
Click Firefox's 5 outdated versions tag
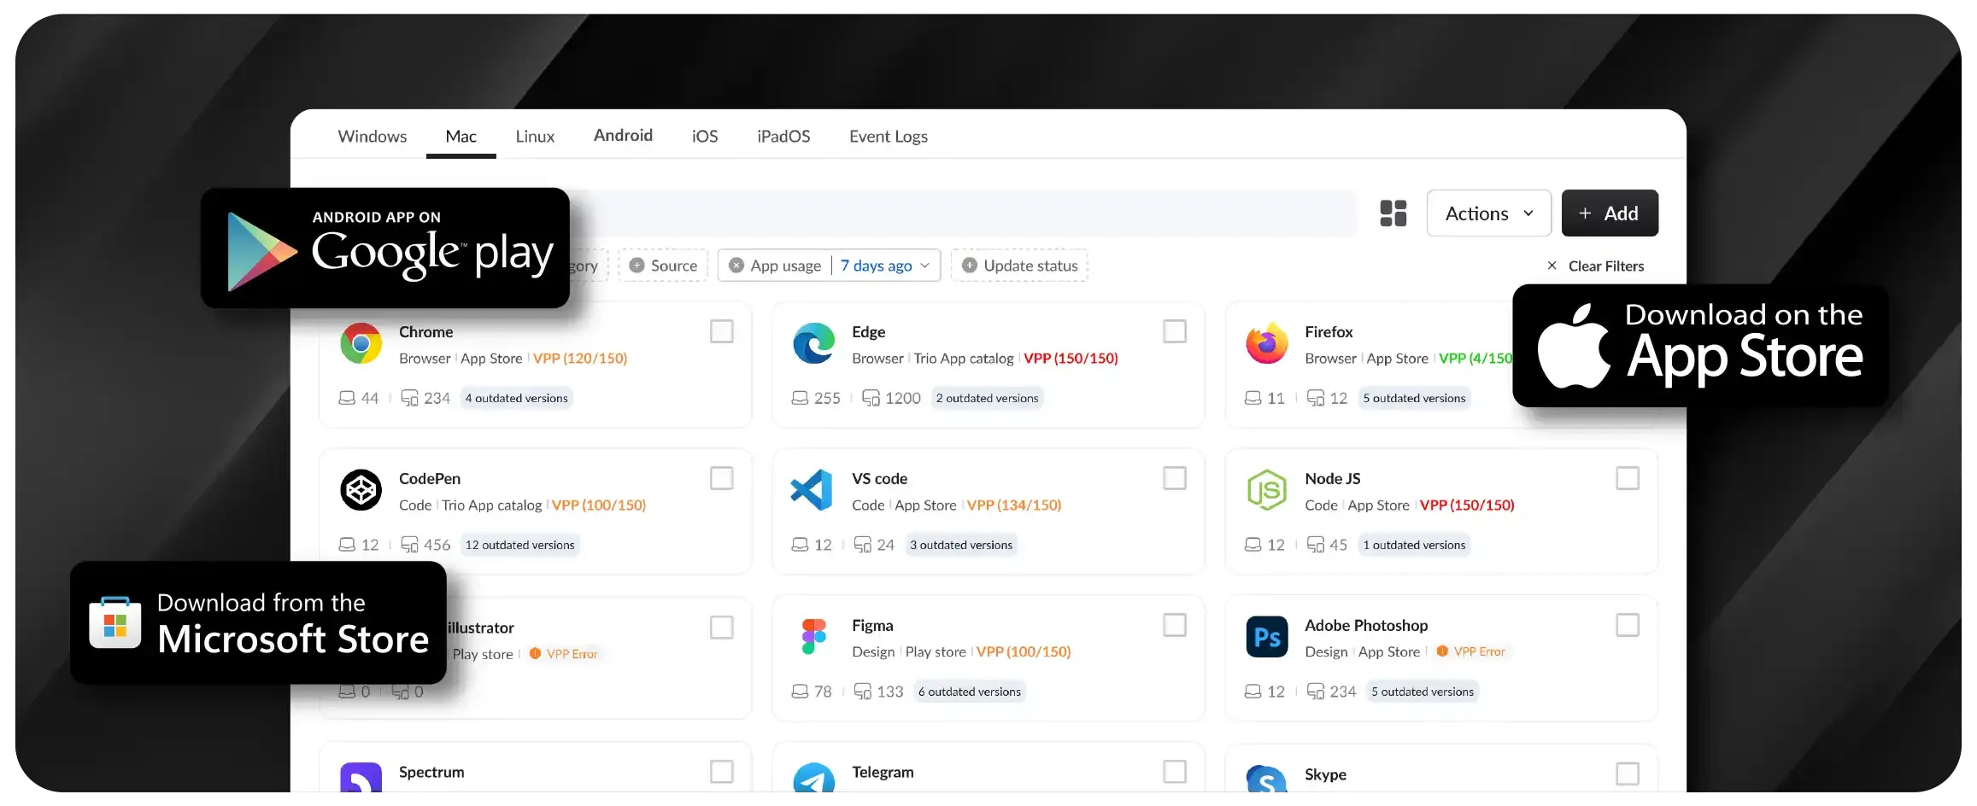pos(1414,398)
